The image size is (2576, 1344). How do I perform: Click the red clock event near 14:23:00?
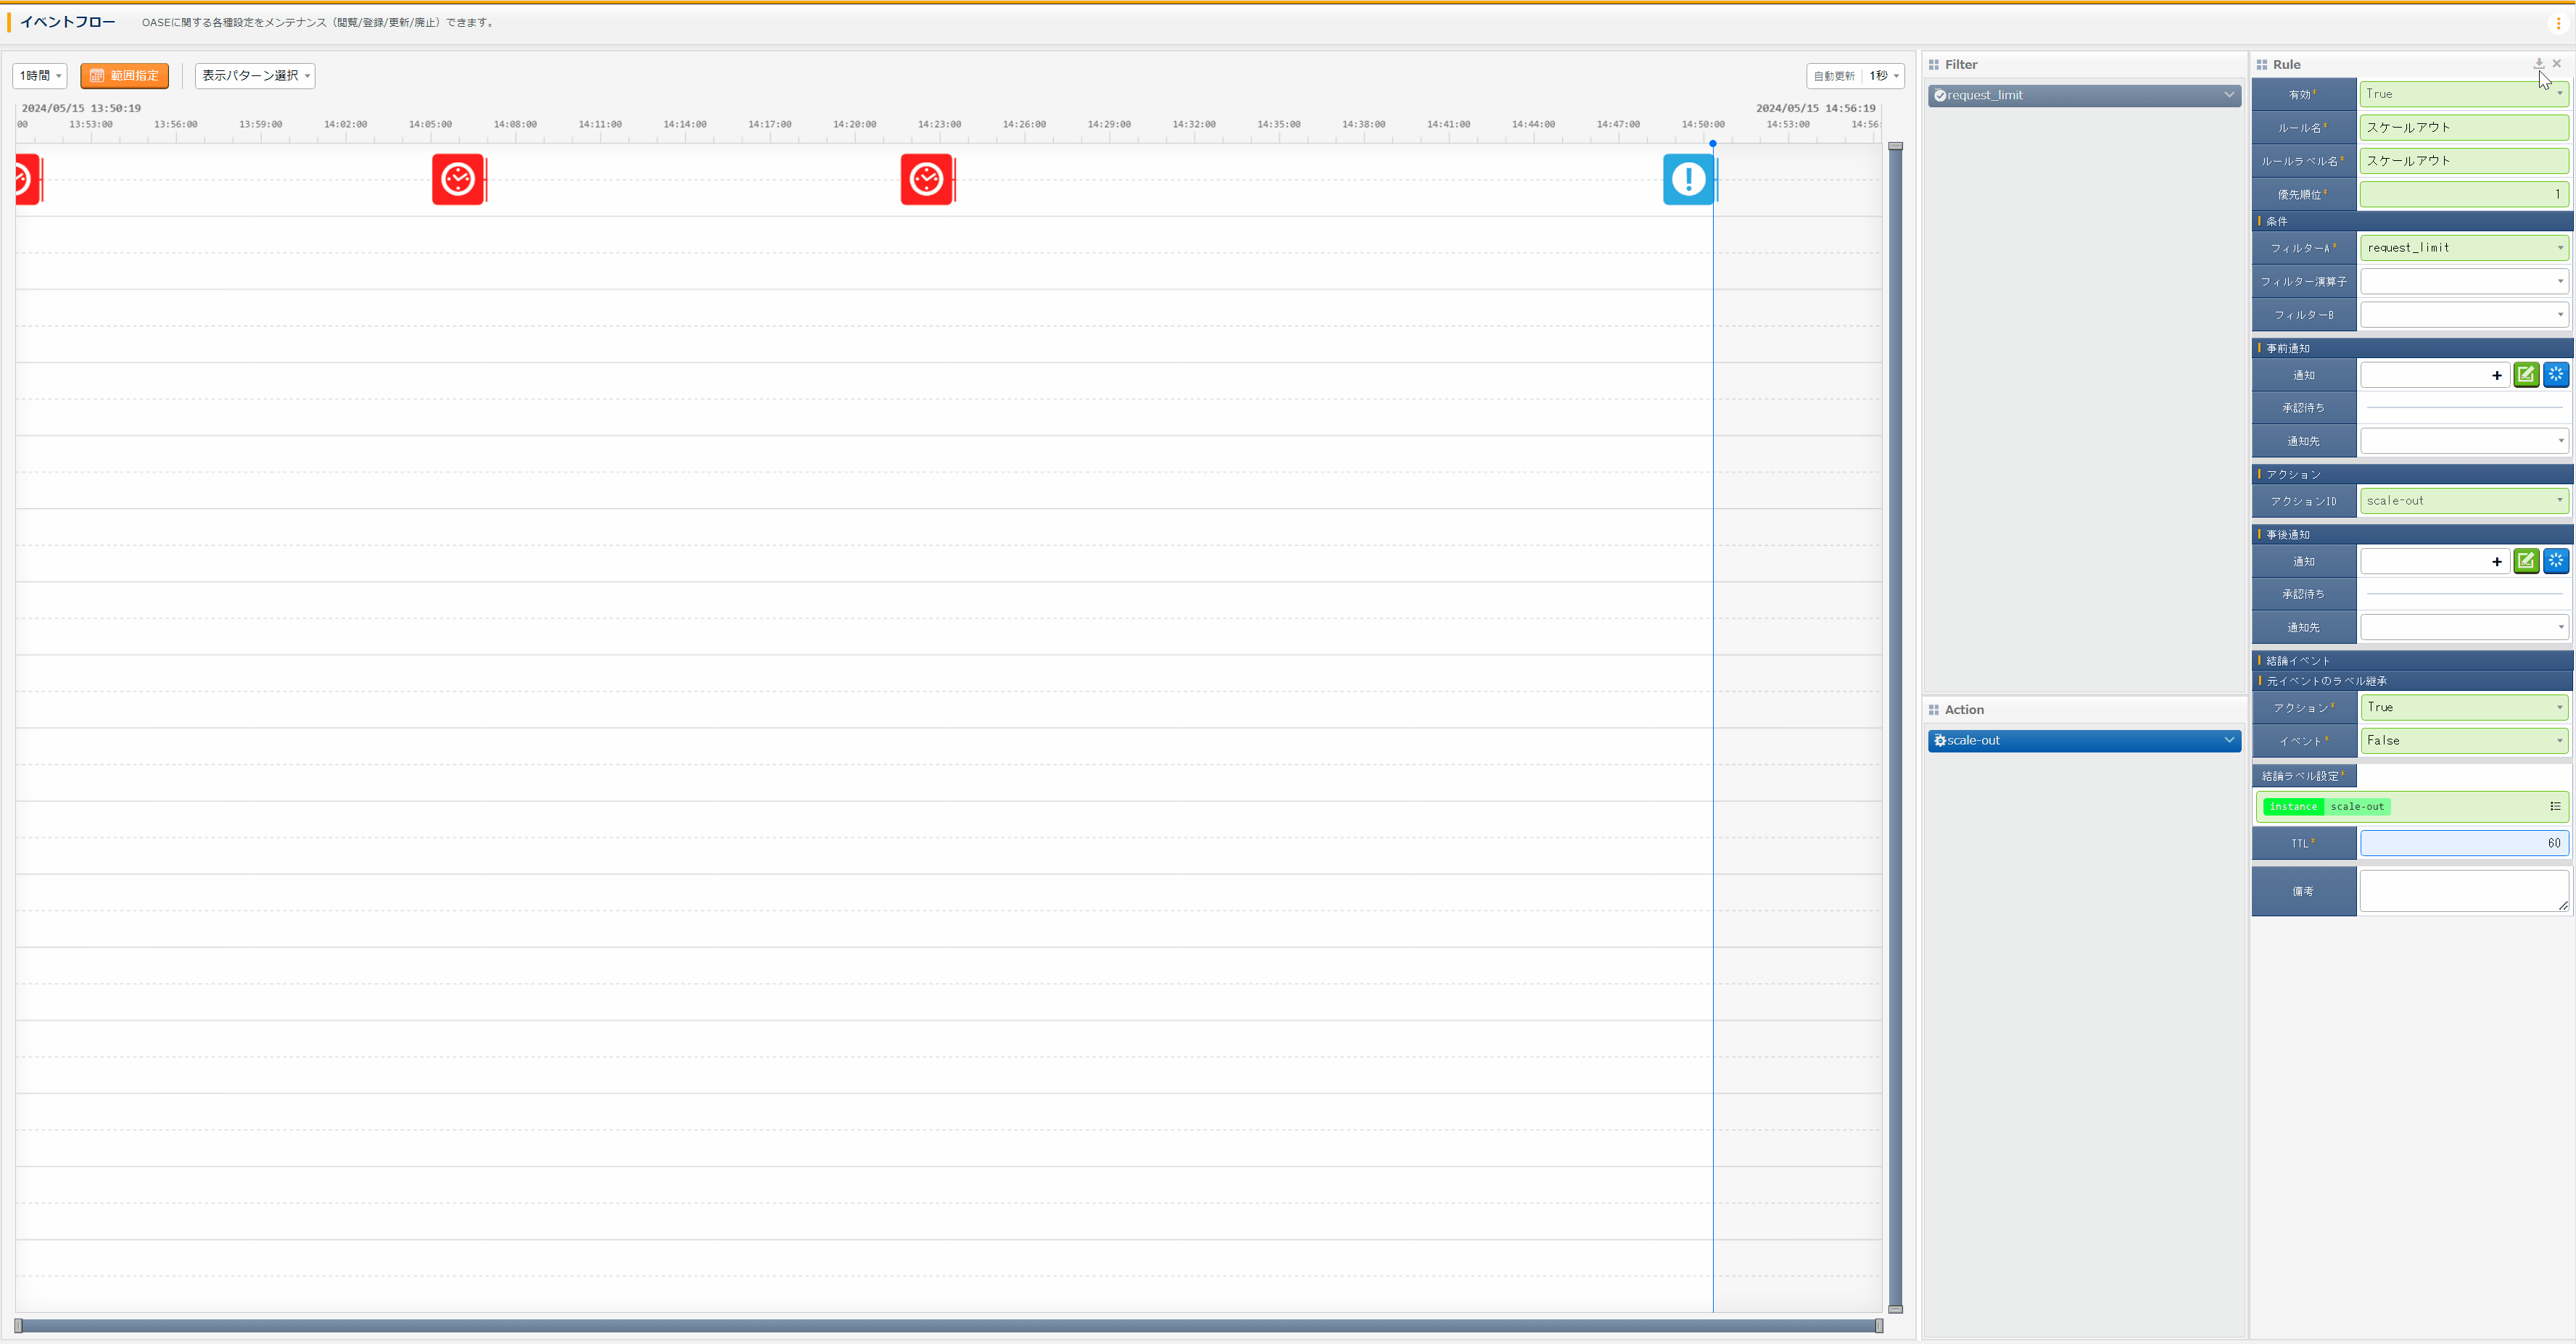point(926,180)
